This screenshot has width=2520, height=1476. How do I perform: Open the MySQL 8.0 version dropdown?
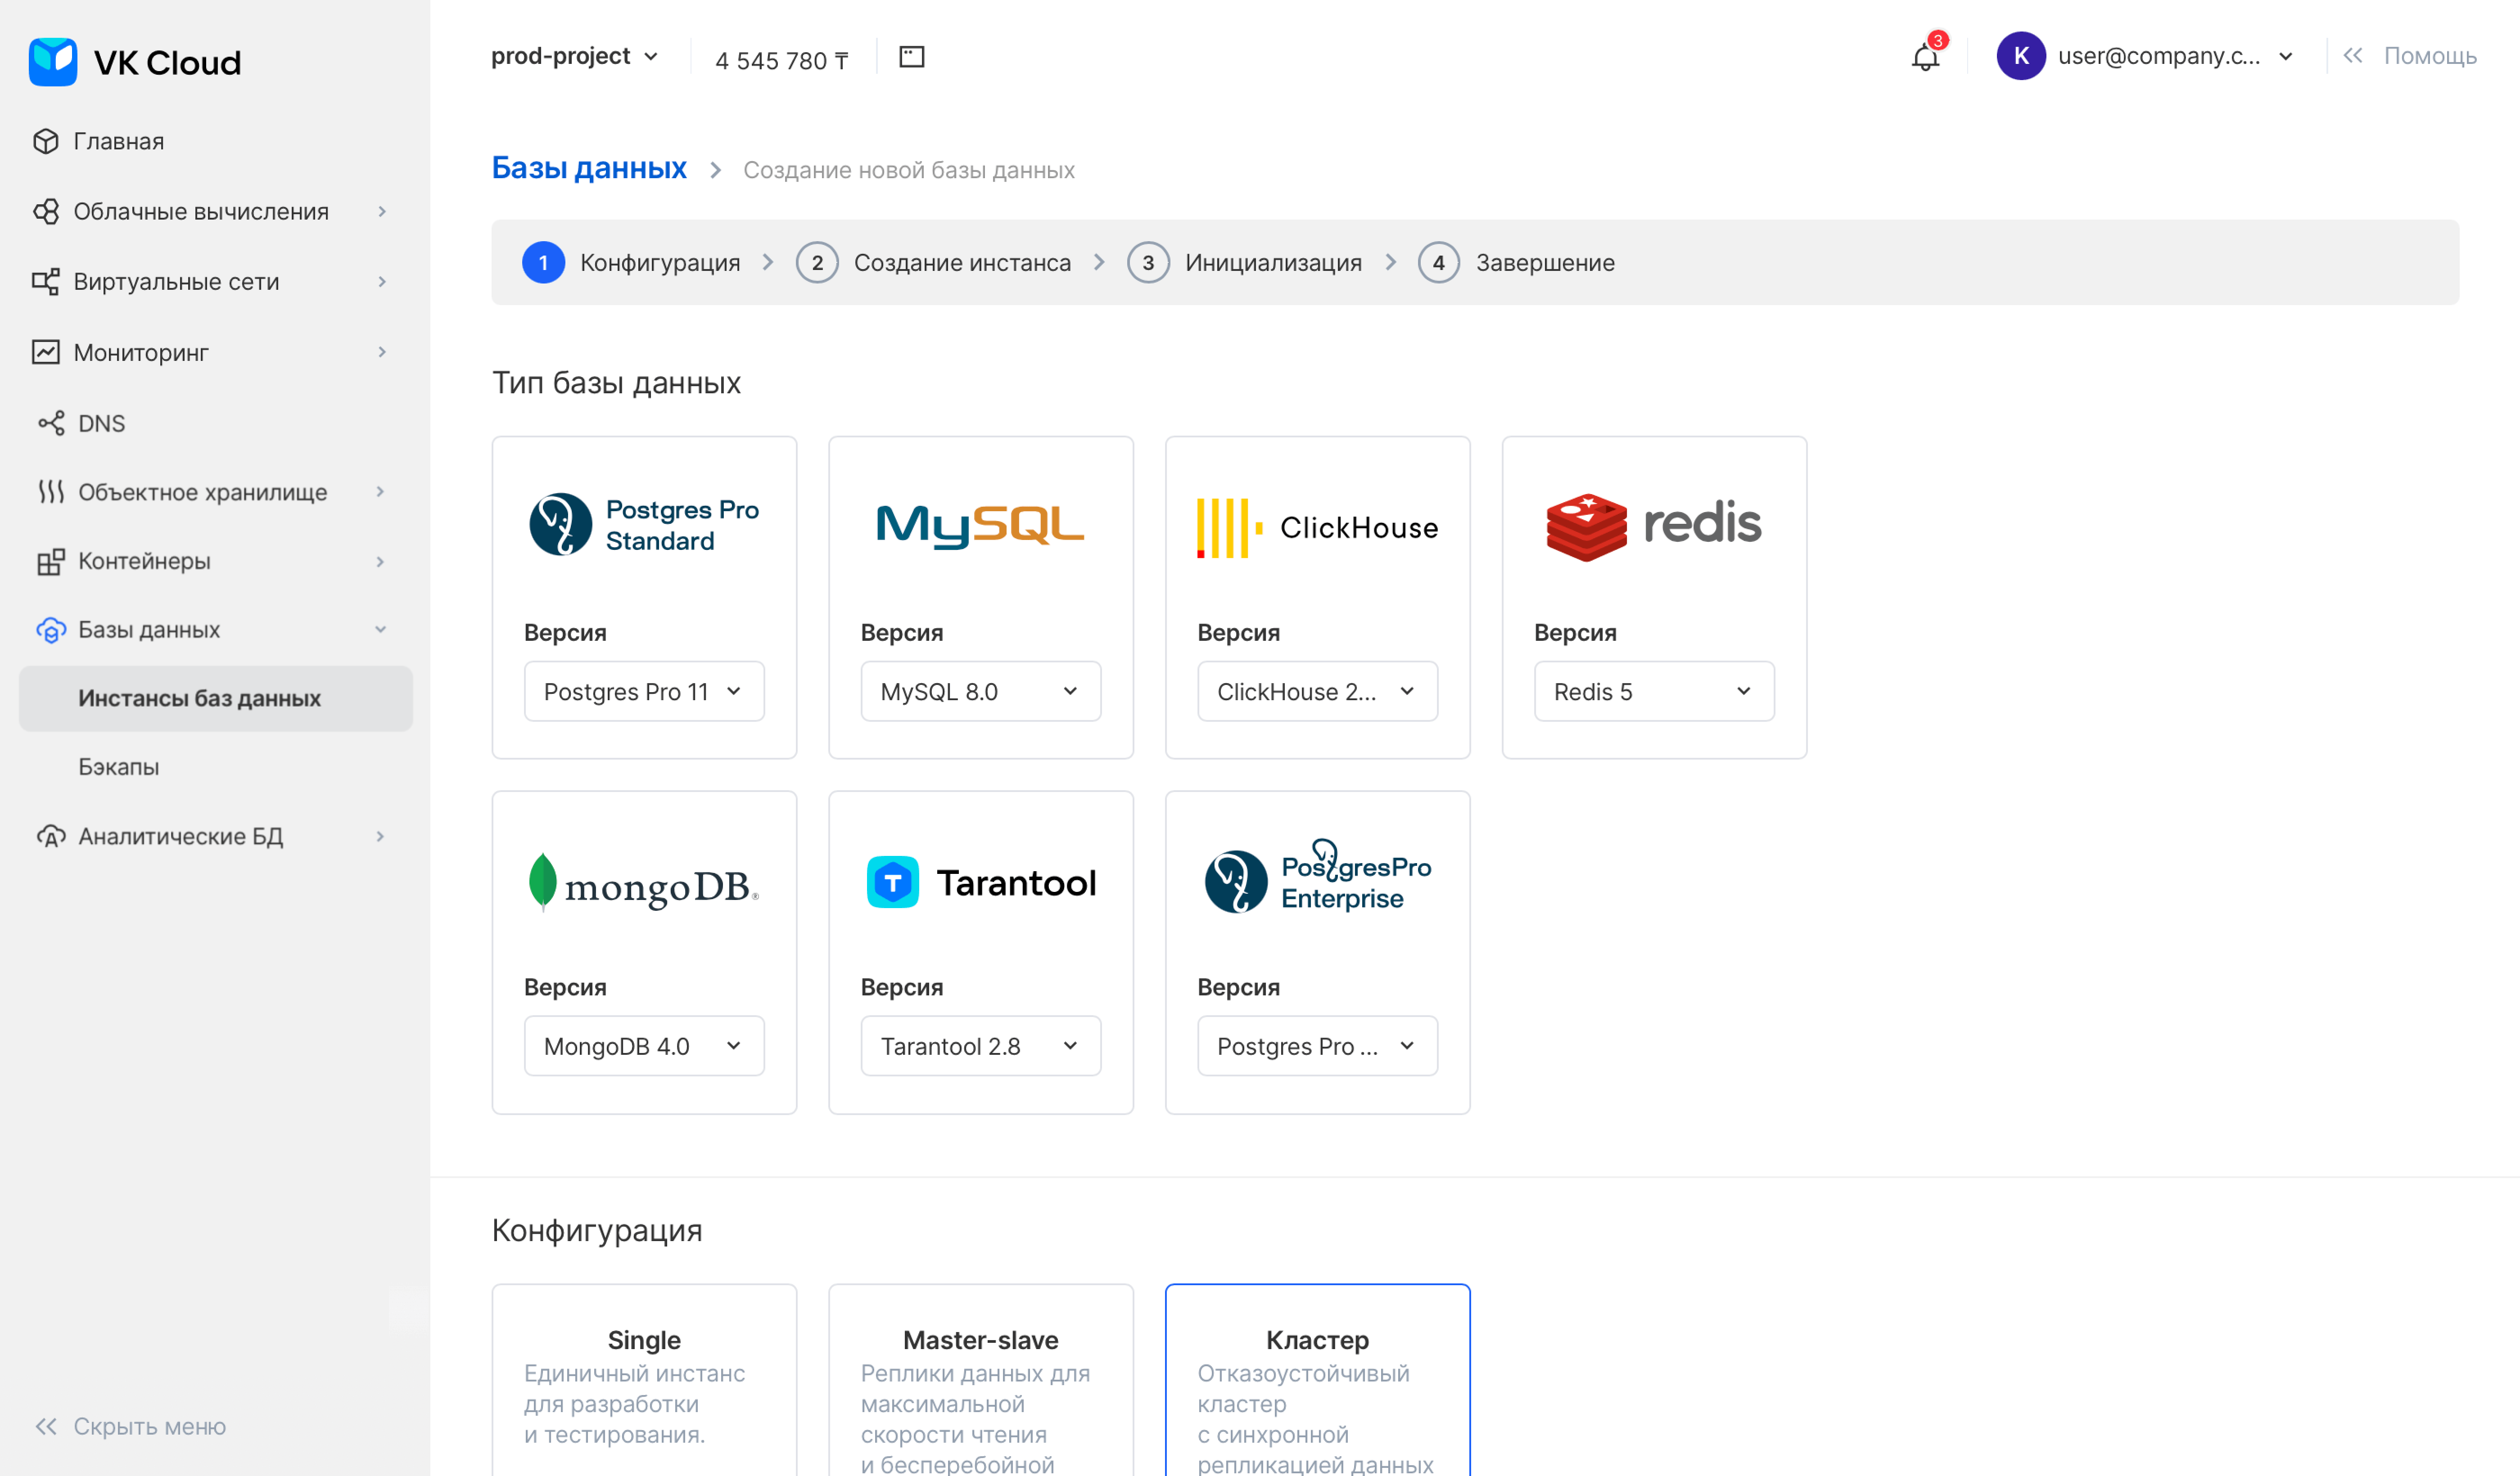(x=980, y=691)
